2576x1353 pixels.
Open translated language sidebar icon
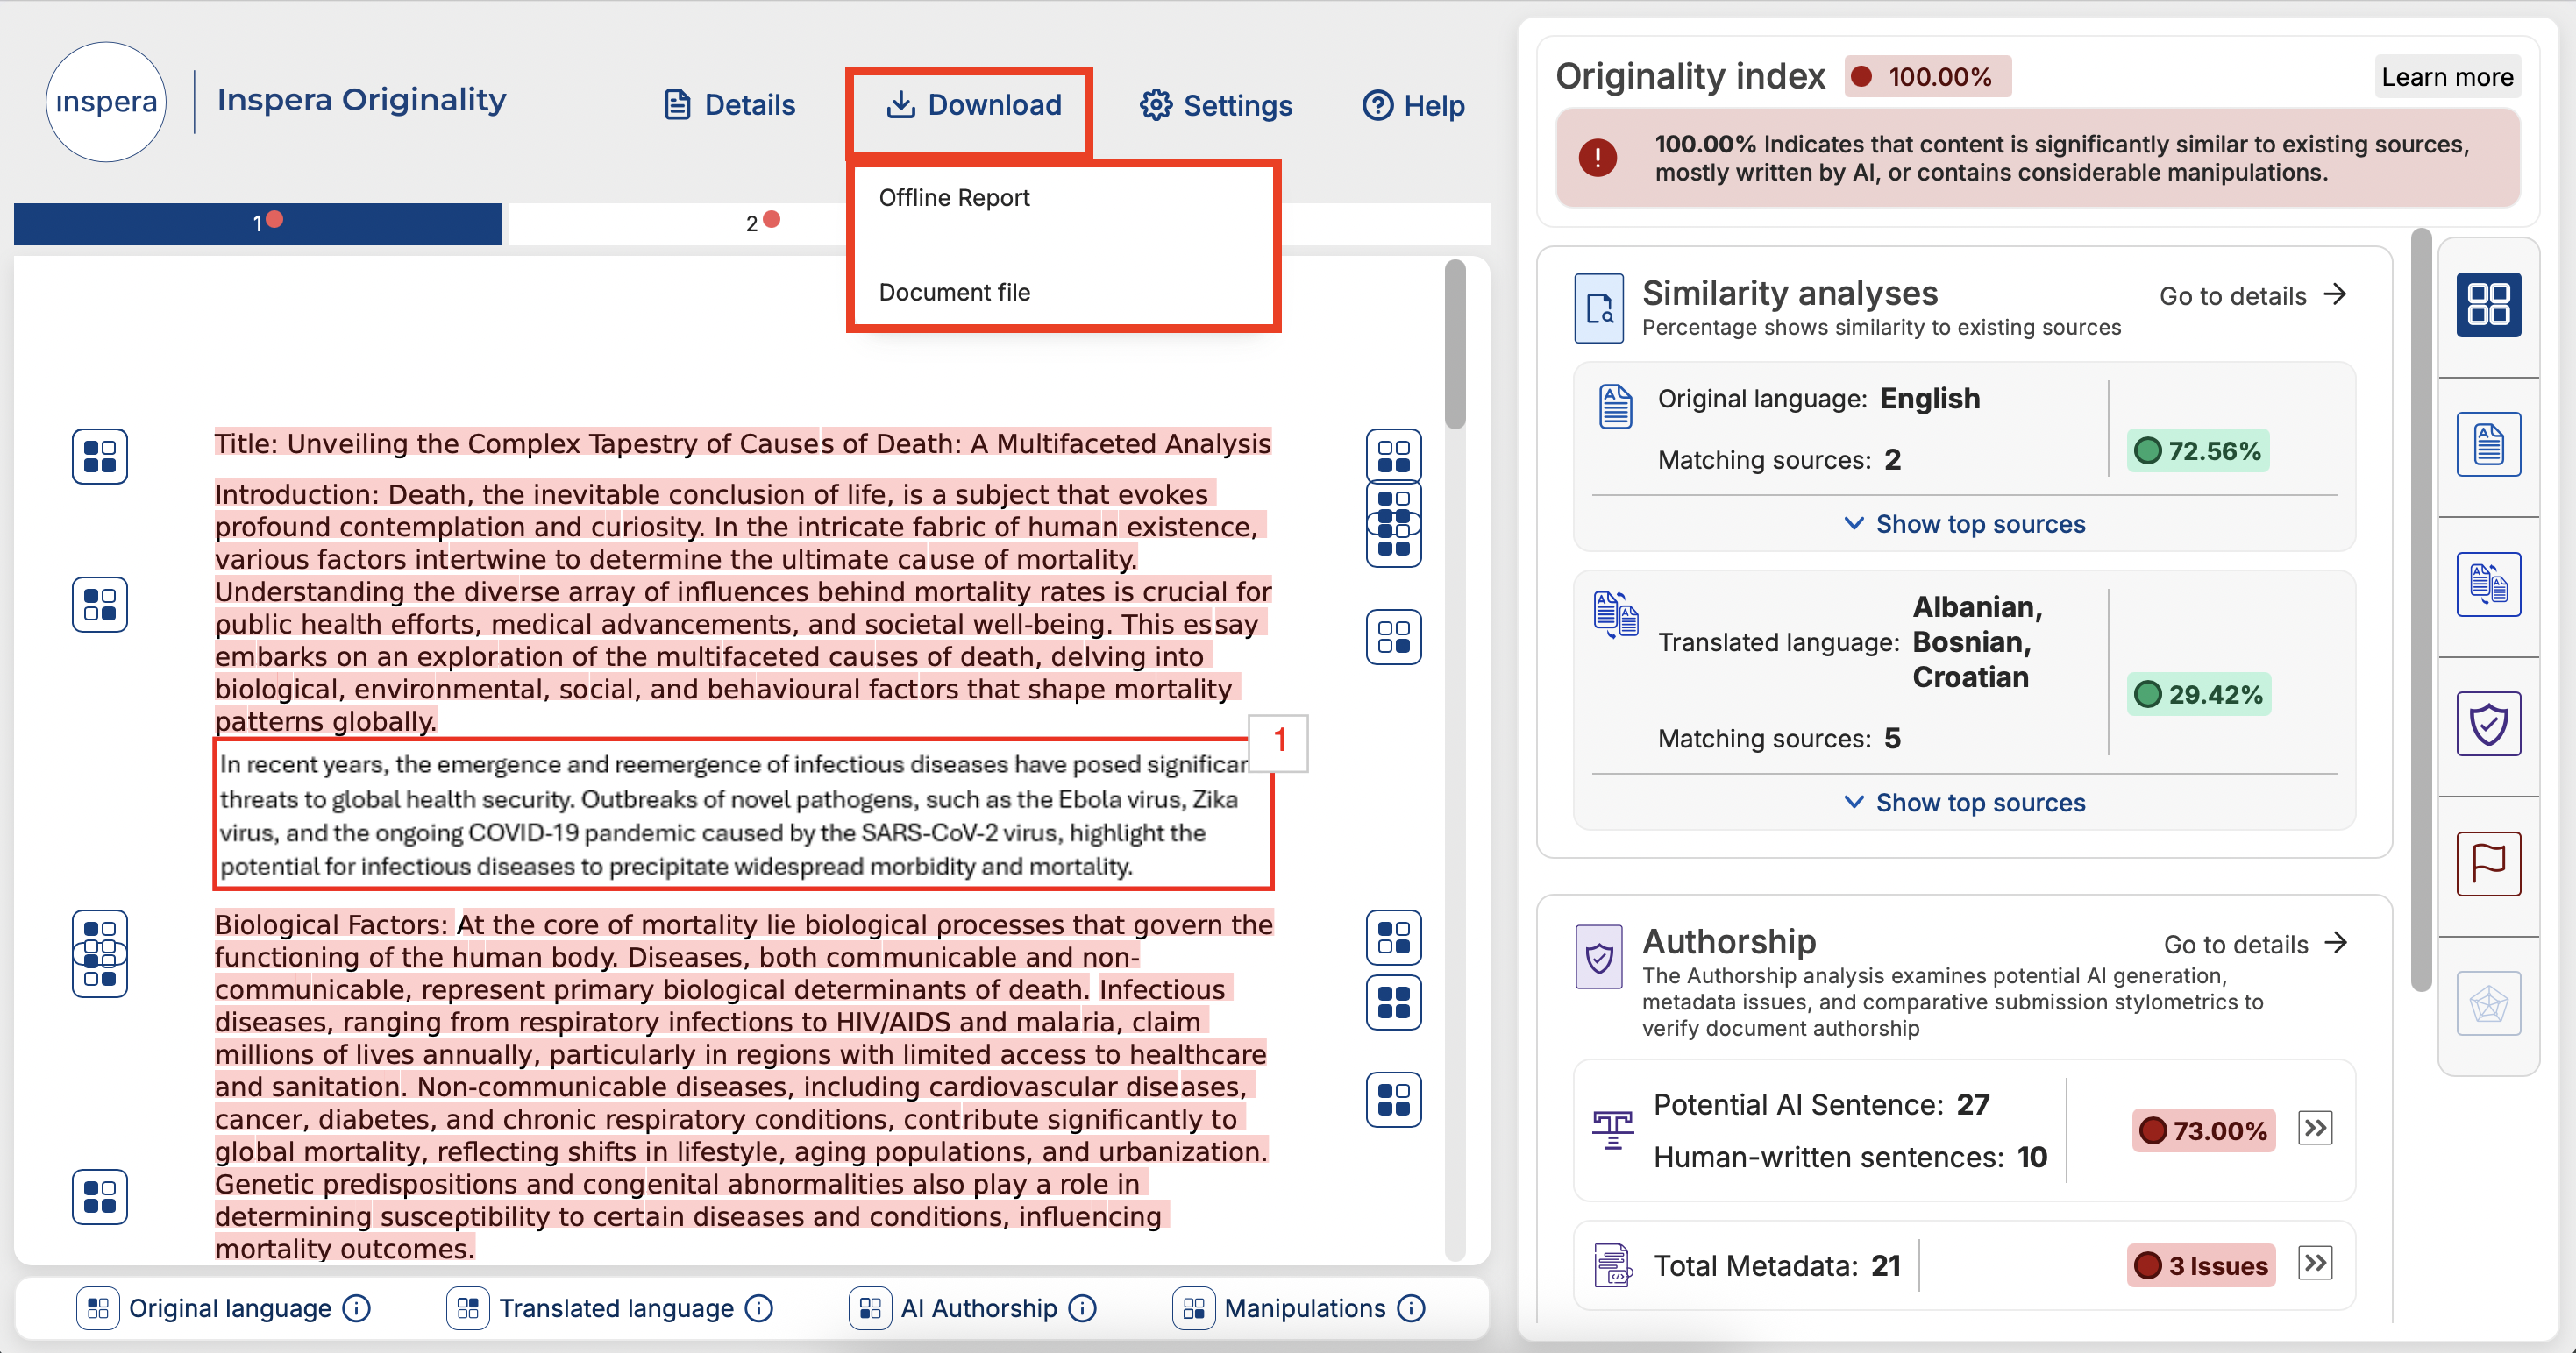tap(2488, 584)
